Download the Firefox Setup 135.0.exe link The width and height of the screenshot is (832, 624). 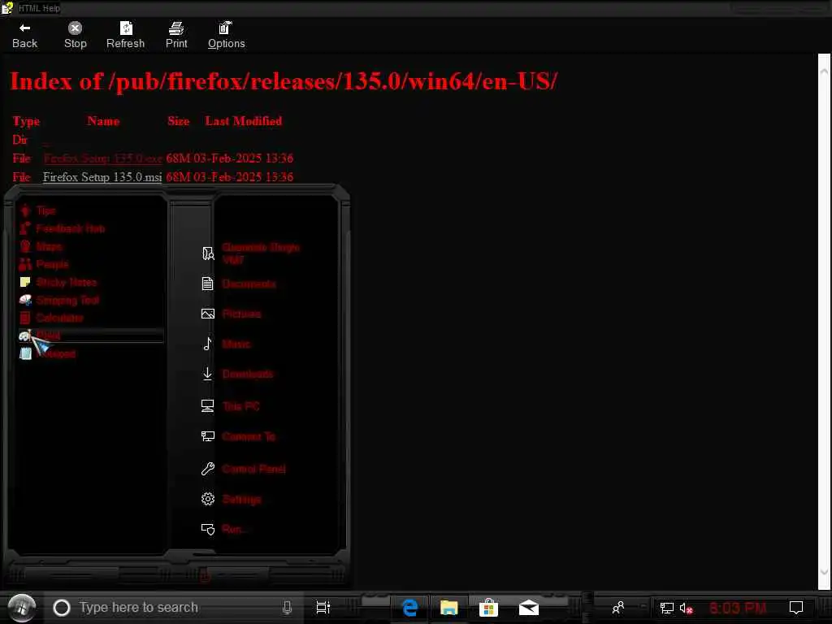(103, 158)
